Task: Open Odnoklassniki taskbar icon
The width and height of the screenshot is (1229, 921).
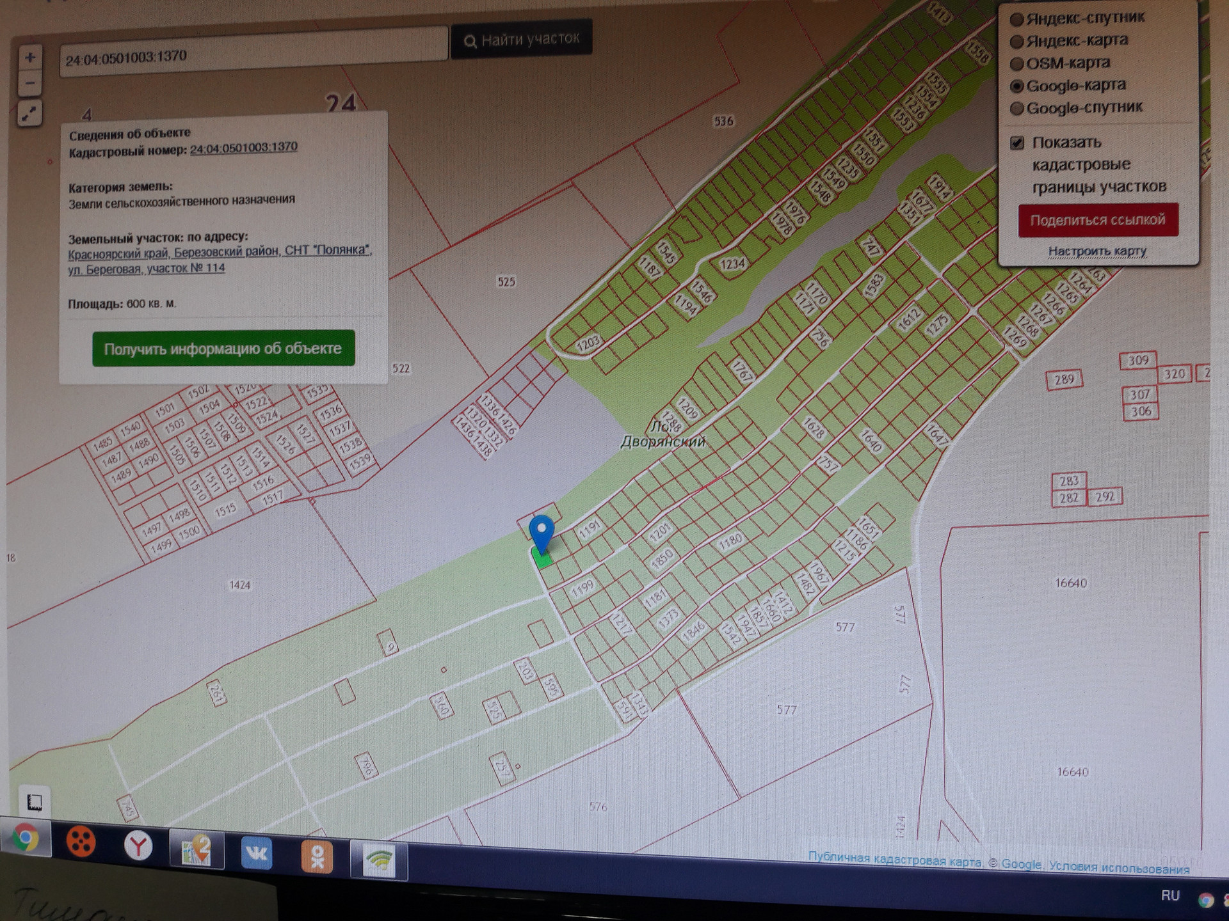Action: (x=317, y=857)
